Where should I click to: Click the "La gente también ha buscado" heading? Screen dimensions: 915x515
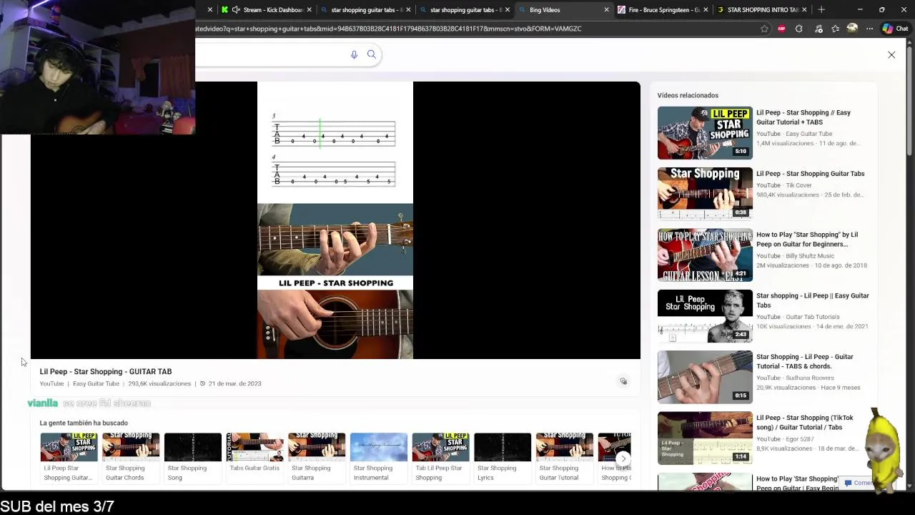(x=84, y=423)
